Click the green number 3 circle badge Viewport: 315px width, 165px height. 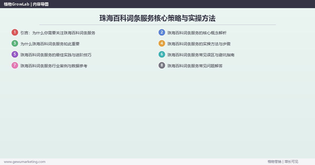coord(15,43)
